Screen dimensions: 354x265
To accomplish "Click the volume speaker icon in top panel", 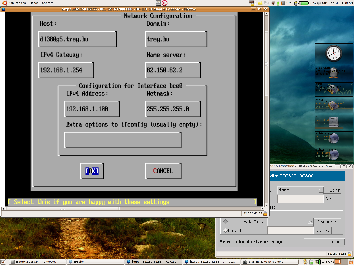I will point(319,3).
